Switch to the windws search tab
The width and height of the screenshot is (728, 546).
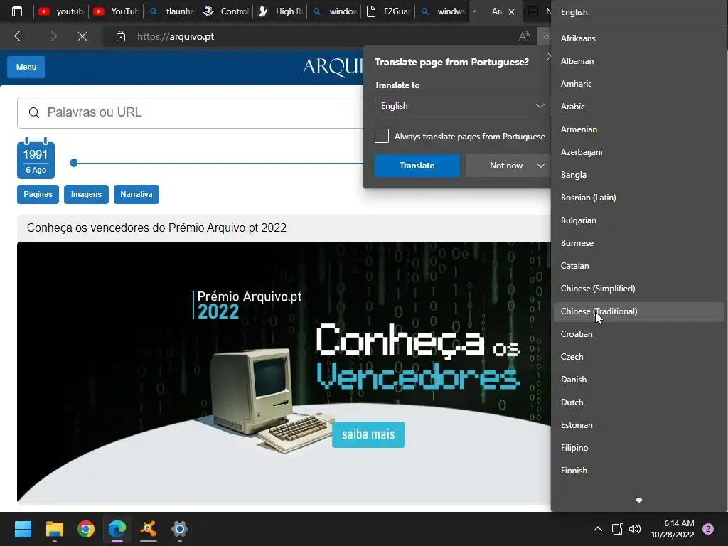pos(443,11)
